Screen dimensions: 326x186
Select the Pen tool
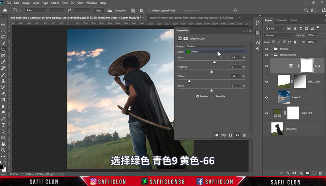[x=3, y=119]
